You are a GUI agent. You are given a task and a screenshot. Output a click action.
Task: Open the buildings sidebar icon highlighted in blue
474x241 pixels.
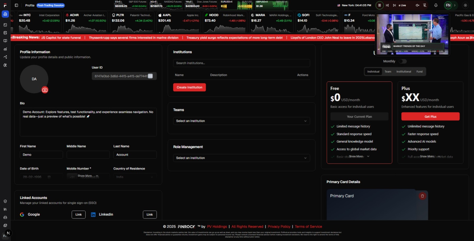[5, 14]
